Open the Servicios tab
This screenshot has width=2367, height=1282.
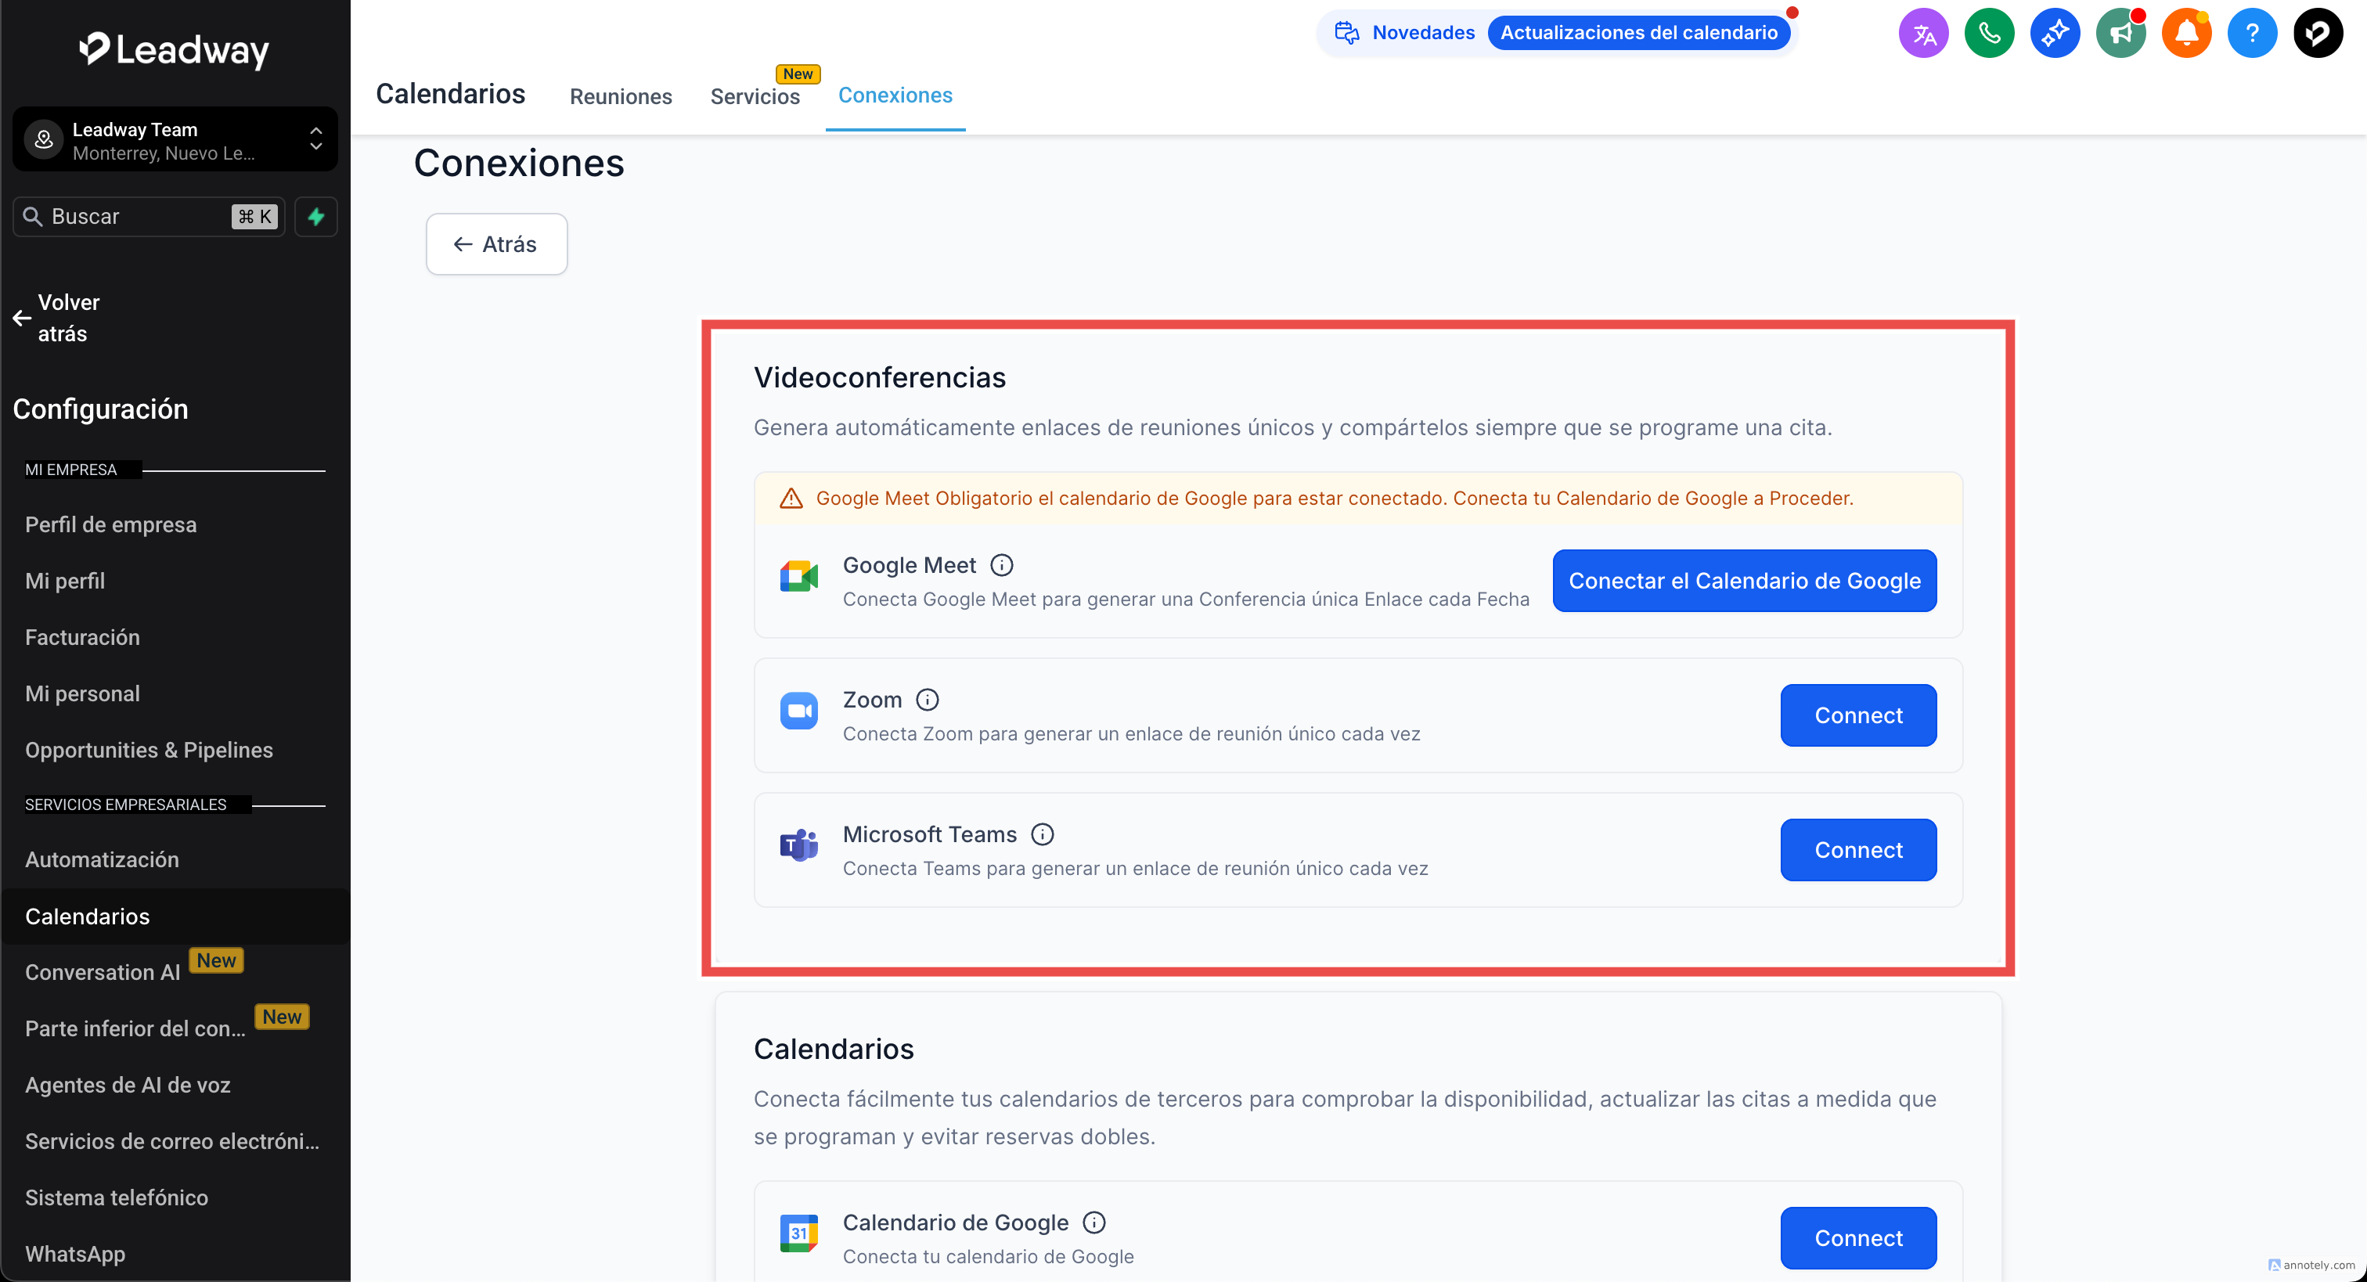pyautogui.click(x=755, y=96)
